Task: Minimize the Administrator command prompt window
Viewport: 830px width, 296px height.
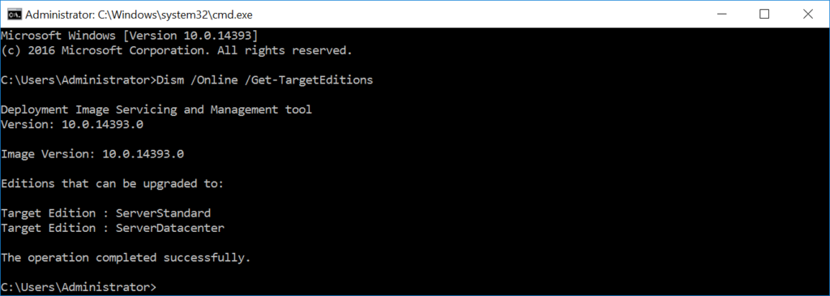Action: (721, 15)
